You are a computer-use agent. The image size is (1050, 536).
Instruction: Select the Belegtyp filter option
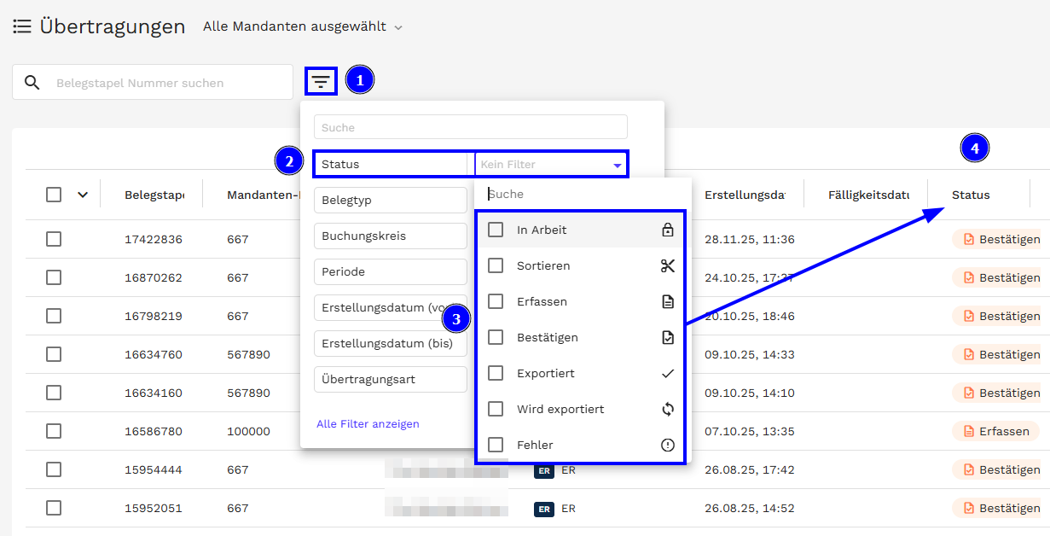click(390, 201)
